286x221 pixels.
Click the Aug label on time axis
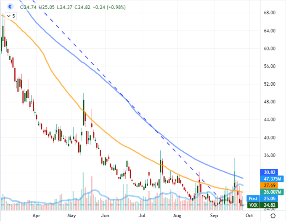tap(177, 216)
